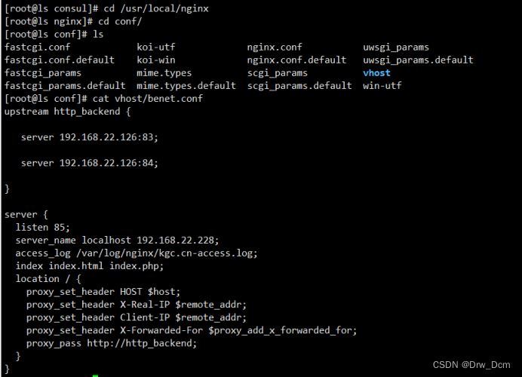The image size is (522, 377).
Task: Click the uwsgi_params.default filename
Action: 418,60
